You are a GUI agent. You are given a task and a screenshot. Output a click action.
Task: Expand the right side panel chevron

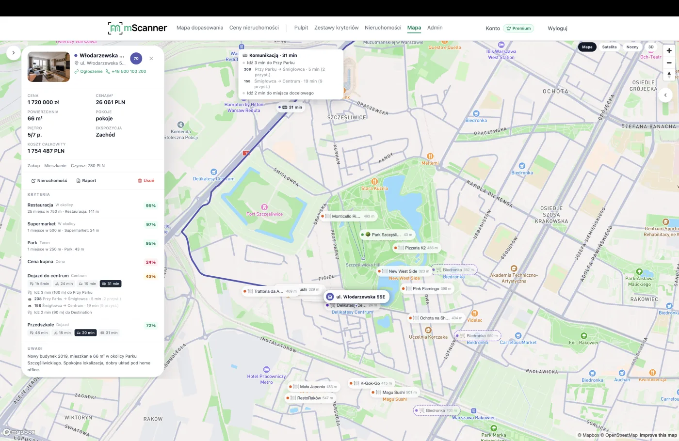point(665,95)
